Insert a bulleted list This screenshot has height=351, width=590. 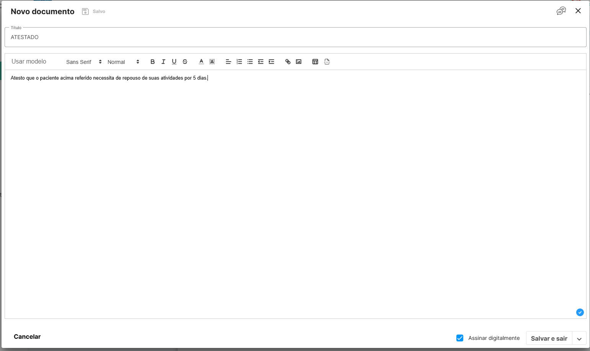(x=250, y=62)
